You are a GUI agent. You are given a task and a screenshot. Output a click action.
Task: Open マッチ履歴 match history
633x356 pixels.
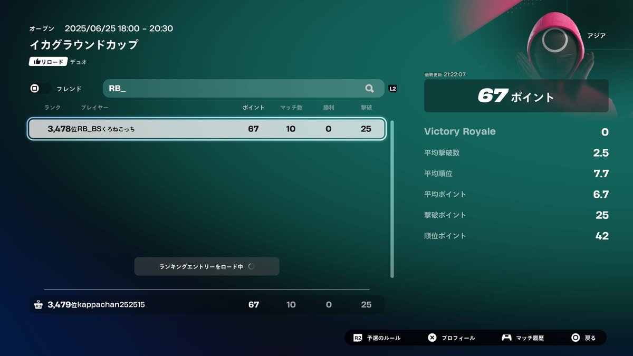click(x=530, y=338)
